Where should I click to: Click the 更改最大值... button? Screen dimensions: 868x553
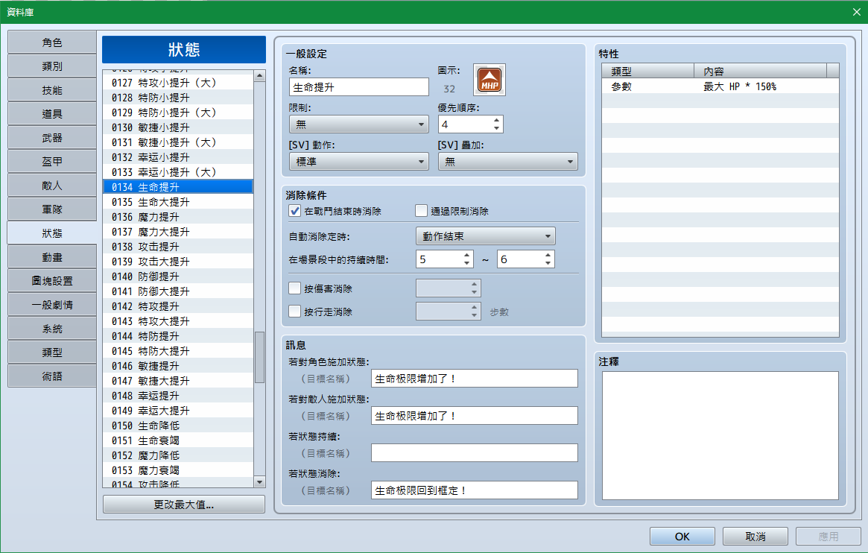184,505
